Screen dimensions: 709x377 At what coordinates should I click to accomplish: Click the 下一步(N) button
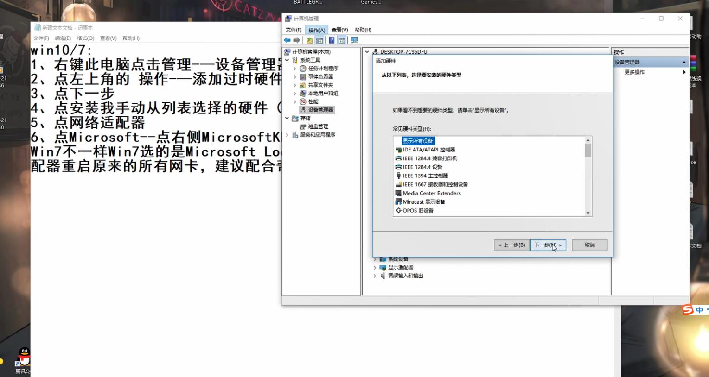[x=548, y=245]
